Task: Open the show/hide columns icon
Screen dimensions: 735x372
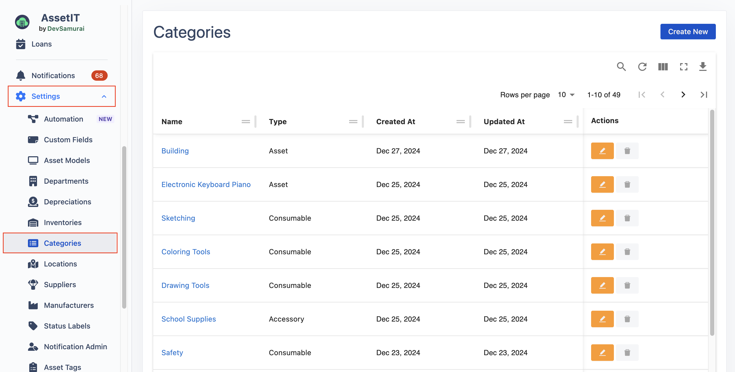Action: 663,66
